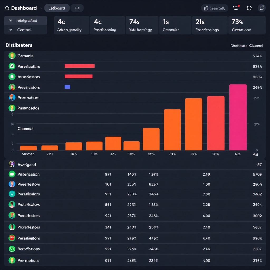Open the dropdown caret next to Dashboard
Image resolution: width=270 pixels, height=270 pixels.
41,8
